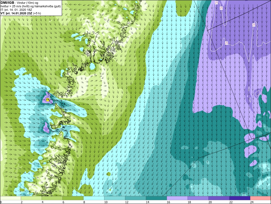Image resolution: width=271 pixels, height=204 pixels.
Task: Click the legend scale value 4
Action: pyautogui.click(x=43, y=202)
